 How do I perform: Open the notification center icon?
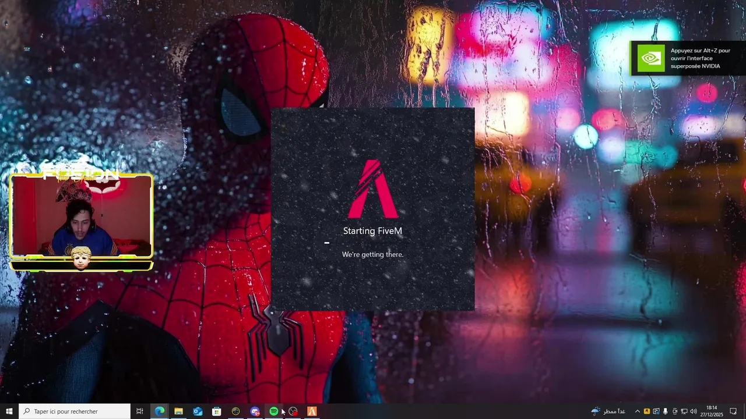click(x=734, y=411)
